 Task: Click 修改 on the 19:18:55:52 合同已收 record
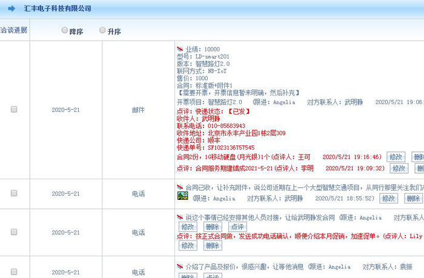388,198
